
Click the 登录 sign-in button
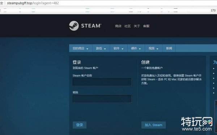[x=80, y=125]
